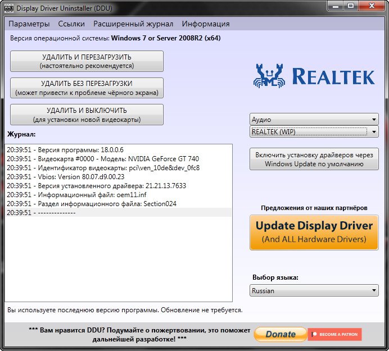Expand the Аудио device type dropdown

[x=314, y=120]
